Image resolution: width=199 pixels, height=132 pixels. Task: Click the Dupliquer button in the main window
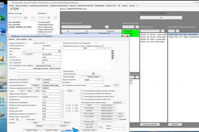(x=175, y=124)
